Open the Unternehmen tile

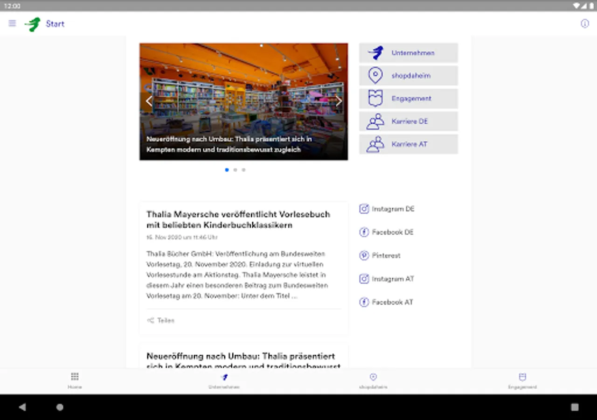click(x=409, y=53)
